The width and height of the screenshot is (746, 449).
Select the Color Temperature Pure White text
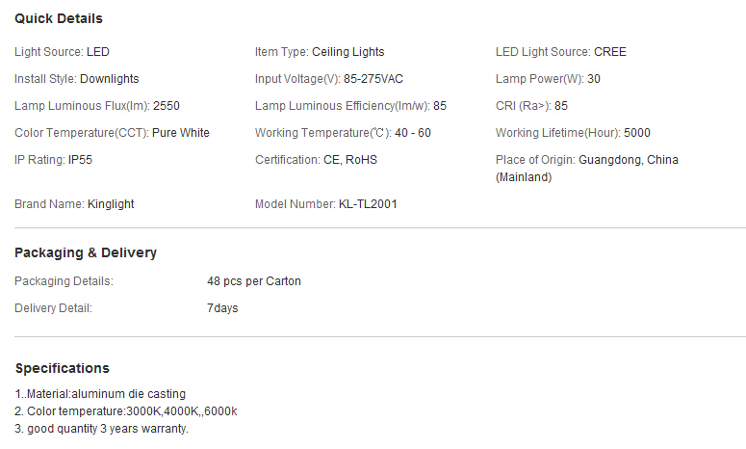coord(181,133)
